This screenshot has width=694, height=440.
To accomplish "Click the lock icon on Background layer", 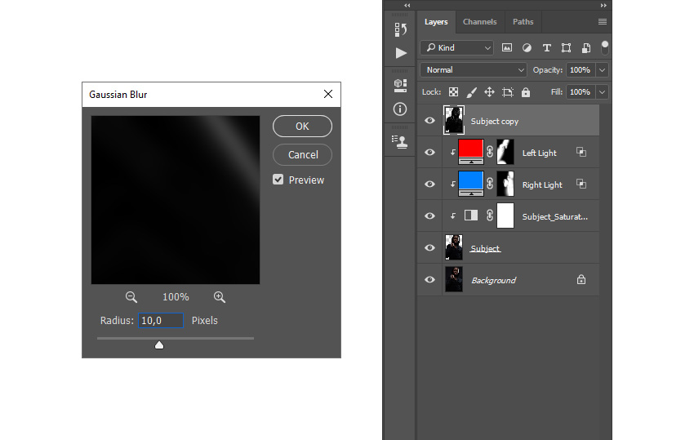I will (x=581, y=279).
